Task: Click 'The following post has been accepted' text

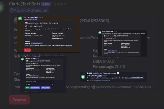Action: 124,33
